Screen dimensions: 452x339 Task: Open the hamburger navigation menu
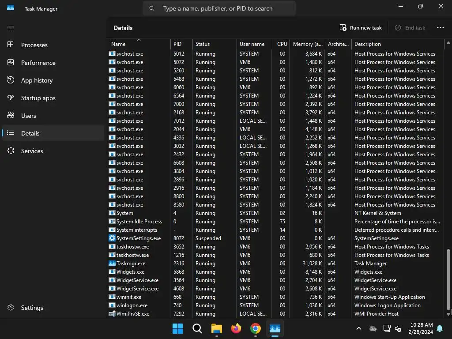coord(11,27)
